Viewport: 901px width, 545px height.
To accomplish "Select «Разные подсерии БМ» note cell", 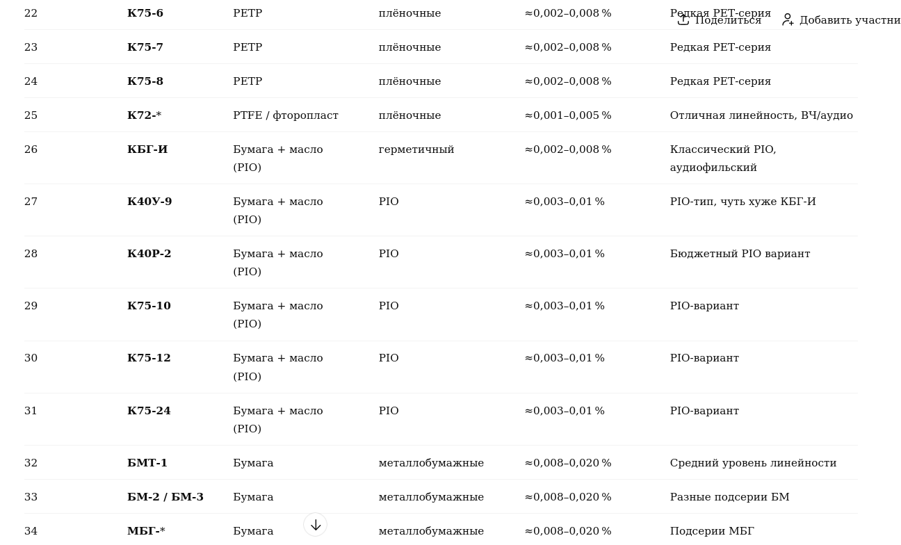I will click(x=729, y=498).
